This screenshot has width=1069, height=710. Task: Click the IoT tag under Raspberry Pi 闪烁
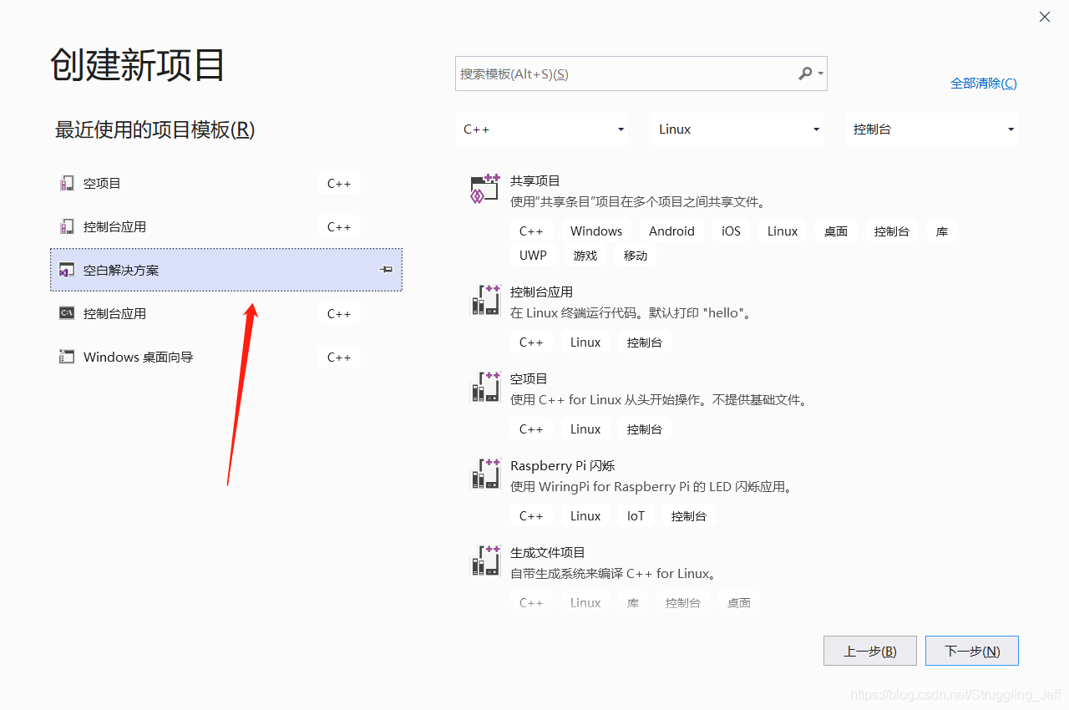click(636, 516)
